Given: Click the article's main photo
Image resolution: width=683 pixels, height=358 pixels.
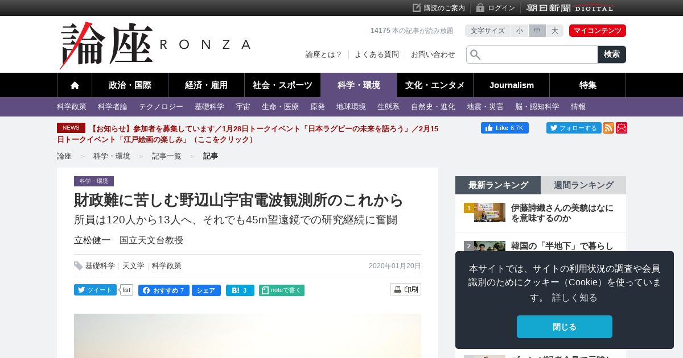Looking at the screenshot, I should [248, 336].
